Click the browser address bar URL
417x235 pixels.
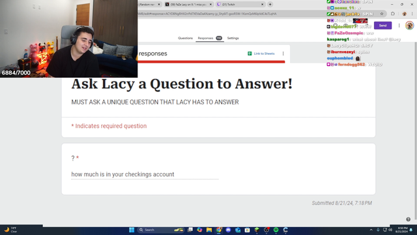coord(207,14)
